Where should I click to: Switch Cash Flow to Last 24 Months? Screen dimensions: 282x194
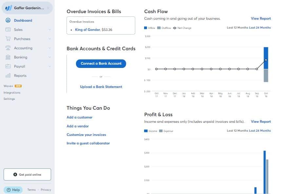coord(260,28)
